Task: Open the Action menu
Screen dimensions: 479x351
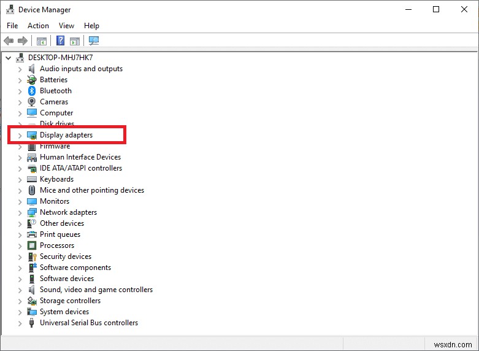Action: tap(38, 26)
